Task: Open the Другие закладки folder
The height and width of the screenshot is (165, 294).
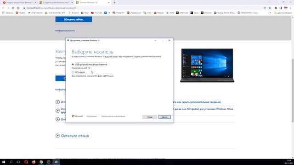Action: tap(283, 13)
